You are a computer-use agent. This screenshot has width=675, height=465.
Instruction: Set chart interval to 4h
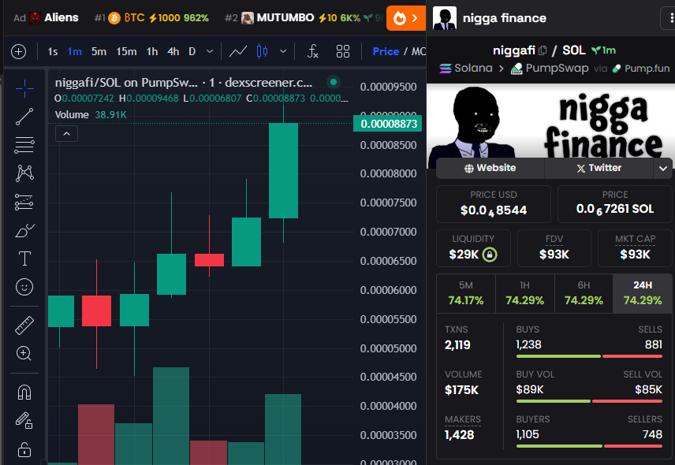pos(173,51)
